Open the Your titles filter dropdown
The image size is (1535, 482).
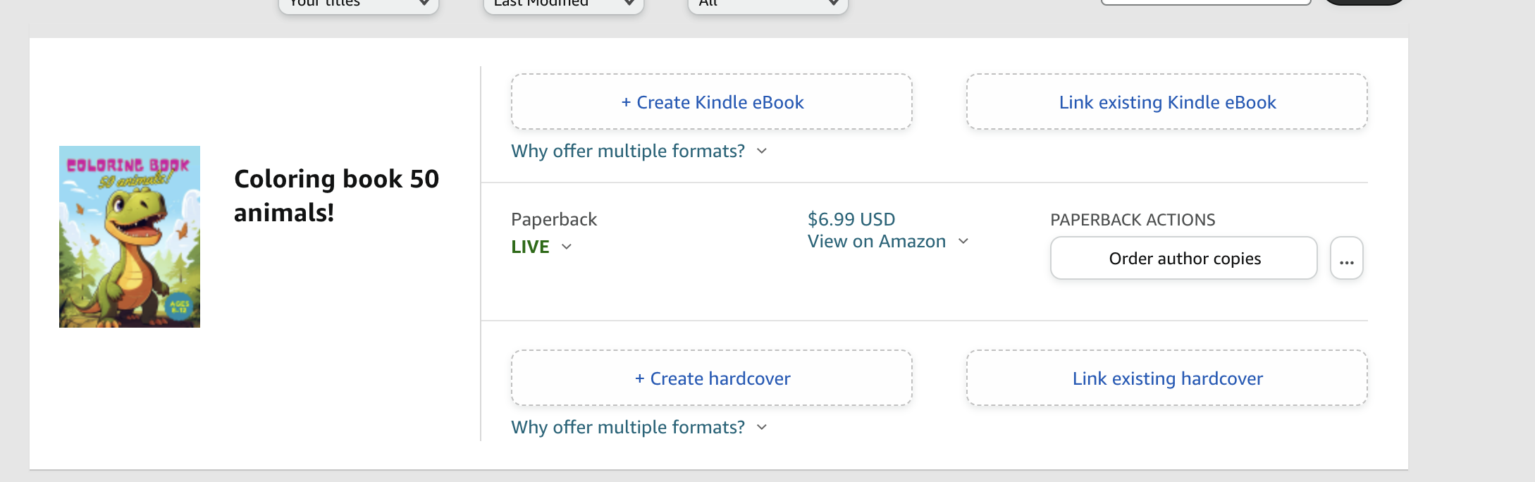pos(358,4)
